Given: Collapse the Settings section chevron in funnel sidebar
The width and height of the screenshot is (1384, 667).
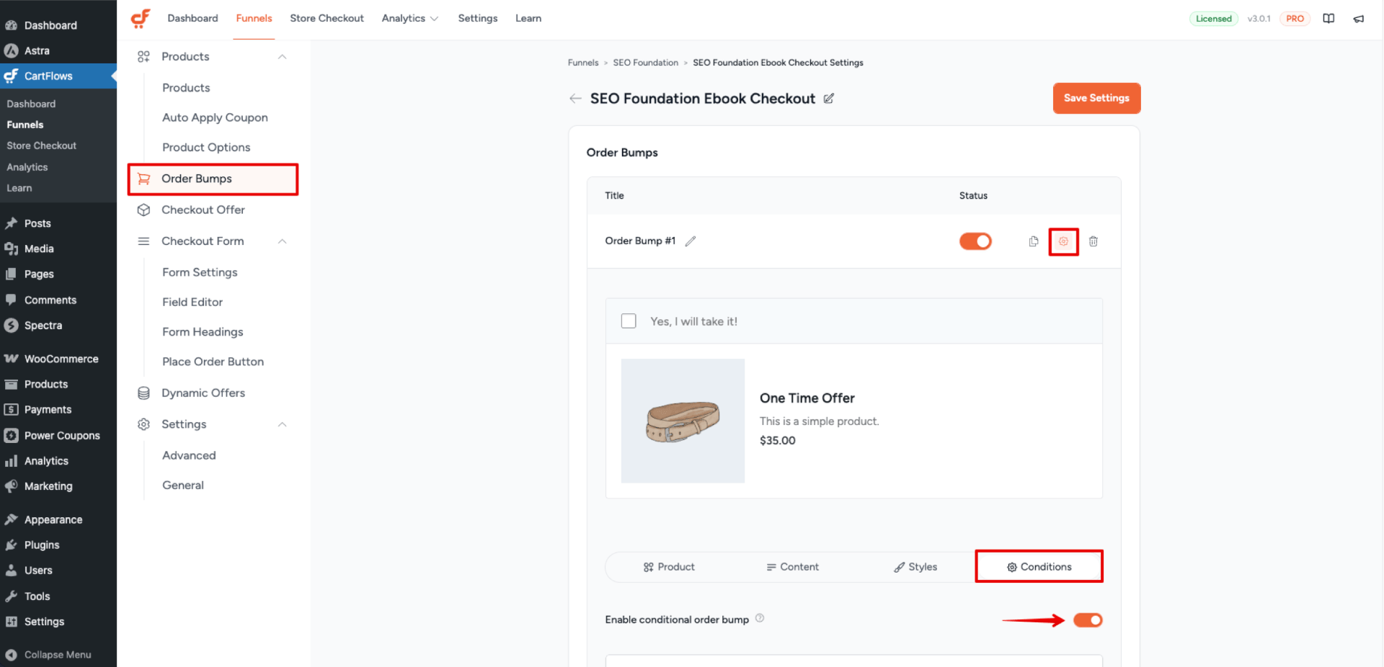Looking at the screenshot, I should (x=283, y=424).
